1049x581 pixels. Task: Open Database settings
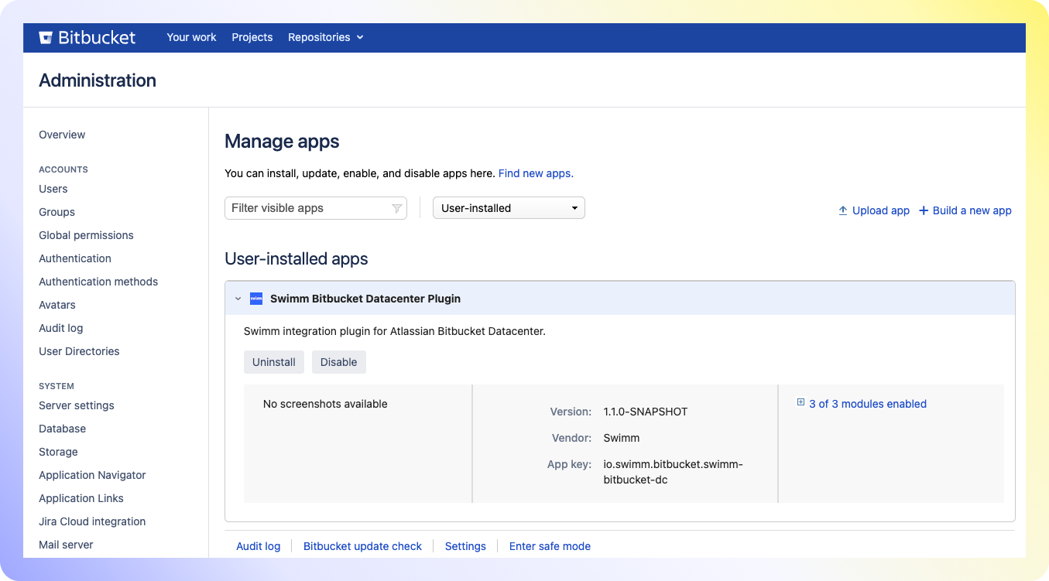(63, 429)
